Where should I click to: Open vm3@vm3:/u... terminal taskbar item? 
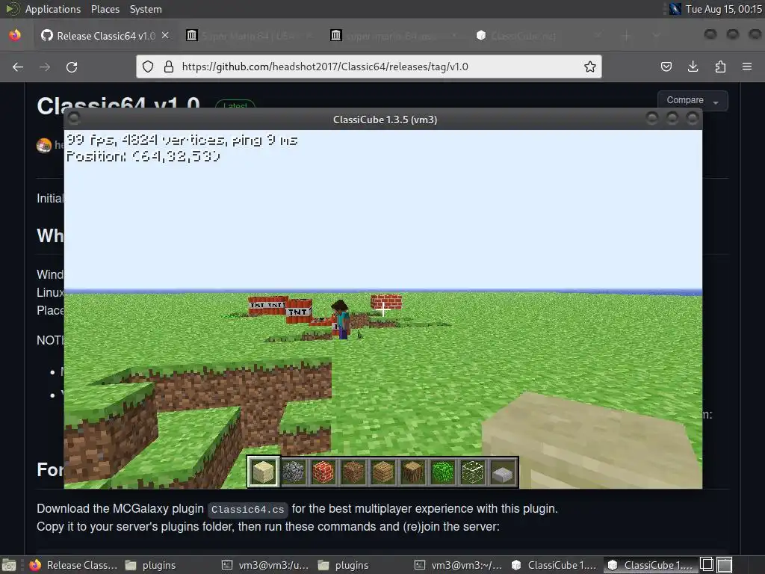(x=266, y=565)
